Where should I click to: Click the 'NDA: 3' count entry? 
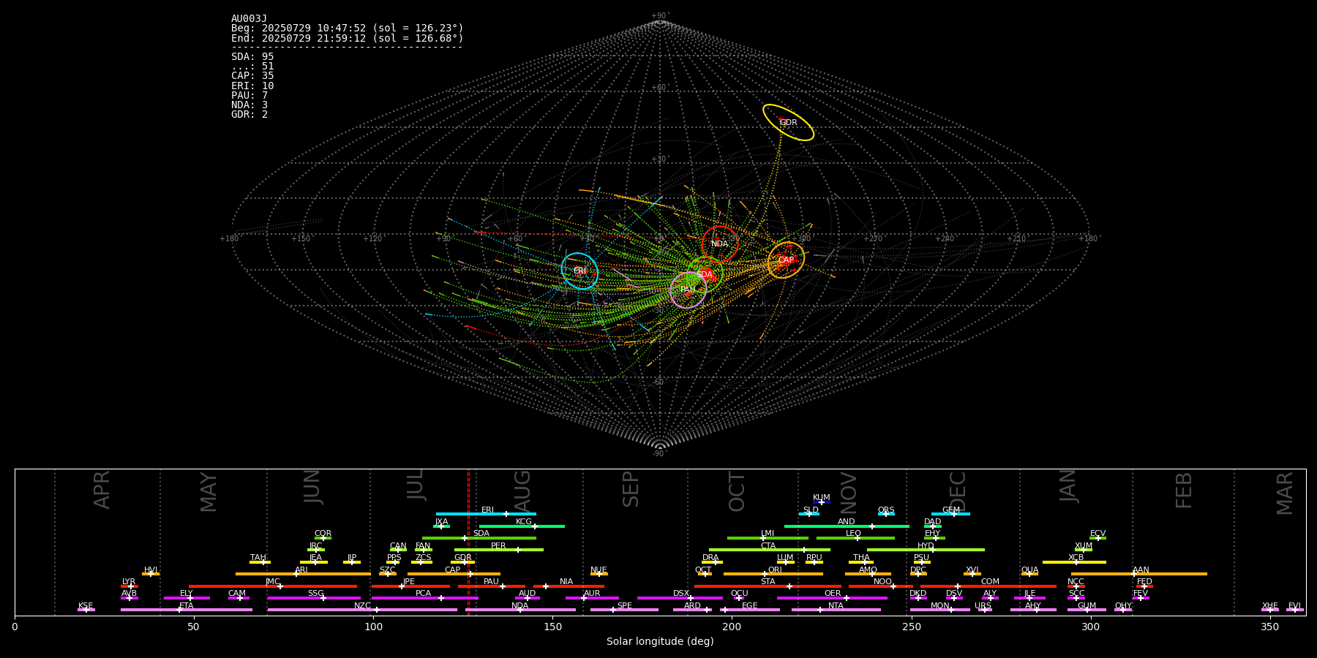(x=249, y=105)
